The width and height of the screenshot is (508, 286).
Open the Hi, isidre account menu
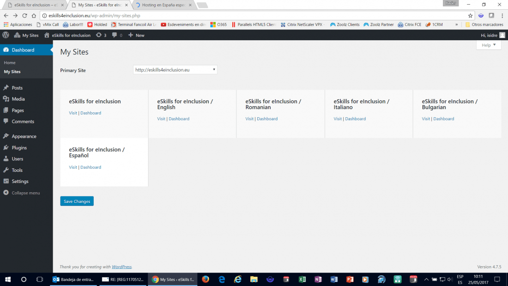click(493, 35)
